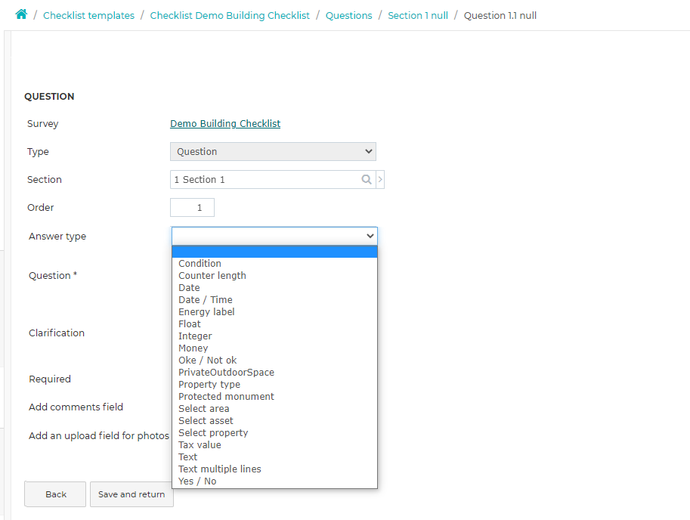
Task: Click the Required label
Action: [x=50, y=379]
